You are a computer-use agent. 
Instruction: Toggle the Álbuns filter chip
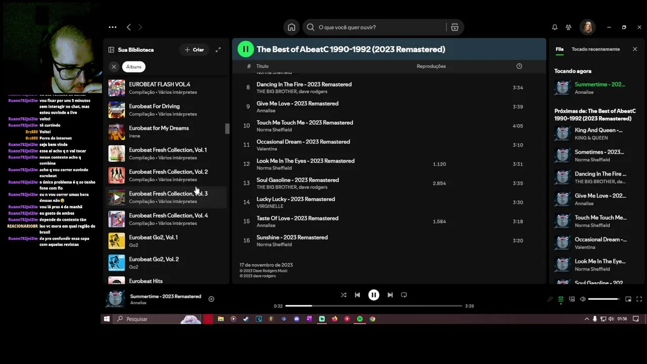coord(133,67)
